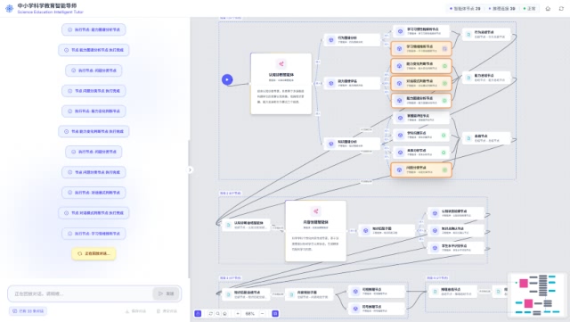Select the 认知诊断智能体 agent card
Viewport: 570px width, 322px height.
(281, 84)
